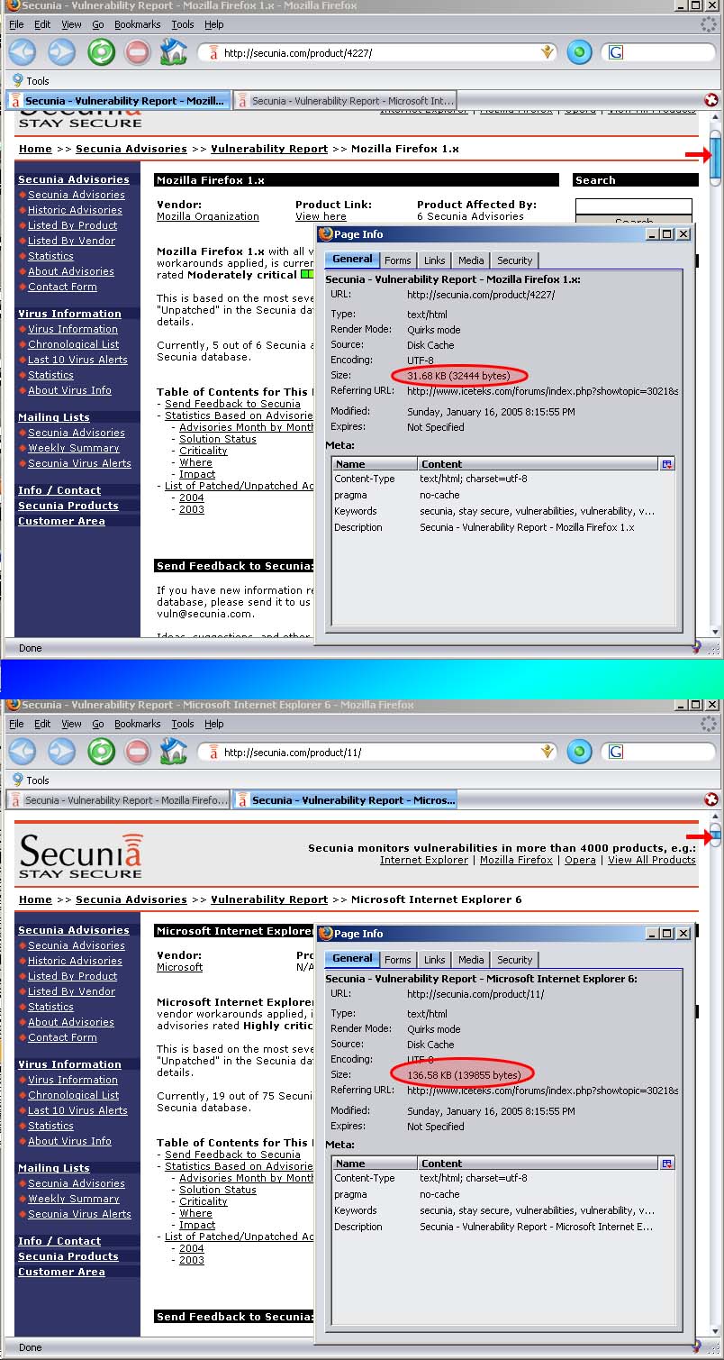This screenshot has width=724, height=1360.
Task: Open the column picker in the Internet Explorer 6 Meta table
Action: point(667,1163)
